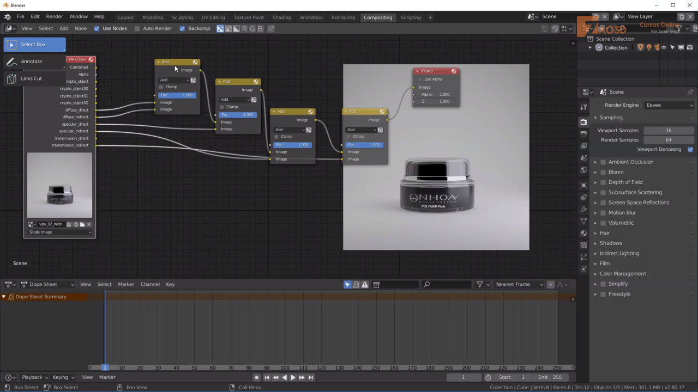Enable Use Alpha on Viewer node

point(420,79)
